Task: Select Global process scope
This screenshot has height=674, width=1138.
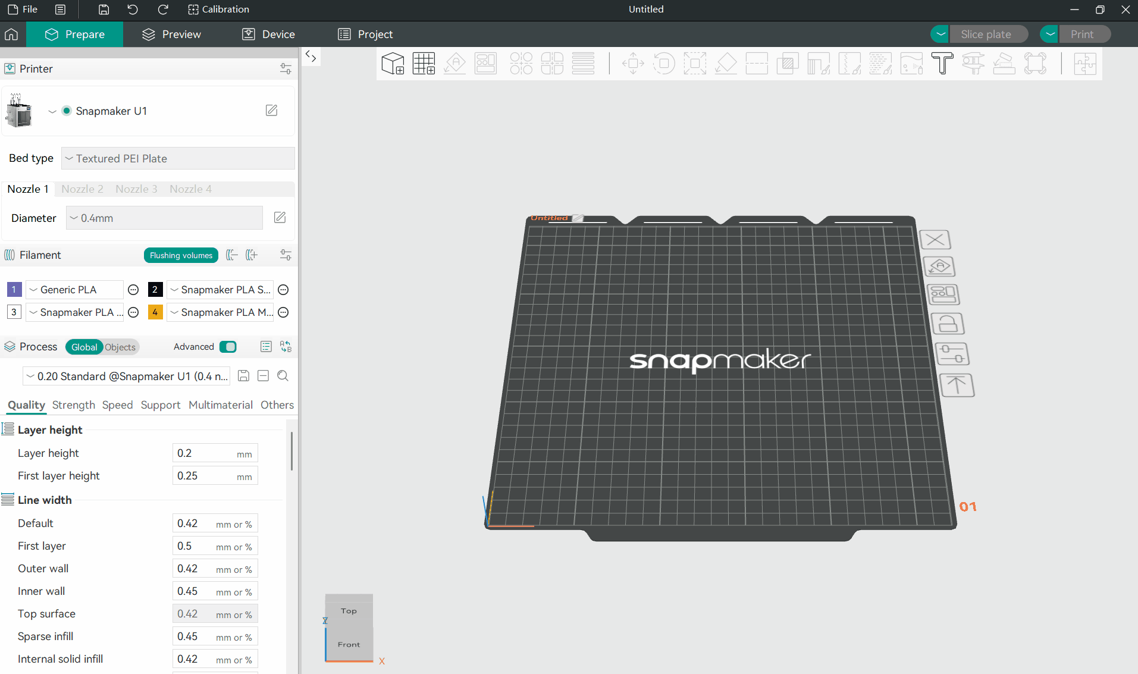Action: click(84, 347)
